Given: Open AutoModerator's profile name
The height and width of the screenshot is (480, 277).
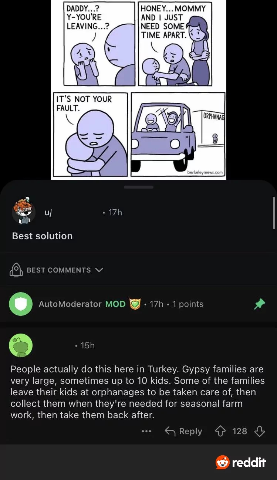Looking at the screenshot, I should [70, 304].
